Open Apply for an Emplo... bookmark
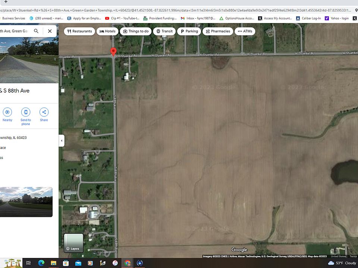Screen dimensions: 358x268 click(x=84, y=18)
